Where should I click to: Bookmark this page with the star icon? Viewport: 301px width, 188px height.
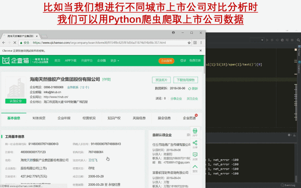coord(189,43)
